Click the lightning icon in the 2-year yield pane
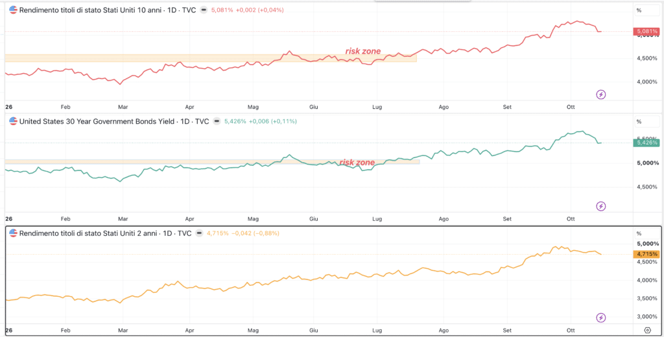This screenshot has width=664, height=337. coord(601,318)
